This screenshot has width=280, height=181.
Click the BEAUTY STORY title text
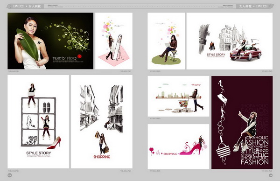click(x=65, y=58)
